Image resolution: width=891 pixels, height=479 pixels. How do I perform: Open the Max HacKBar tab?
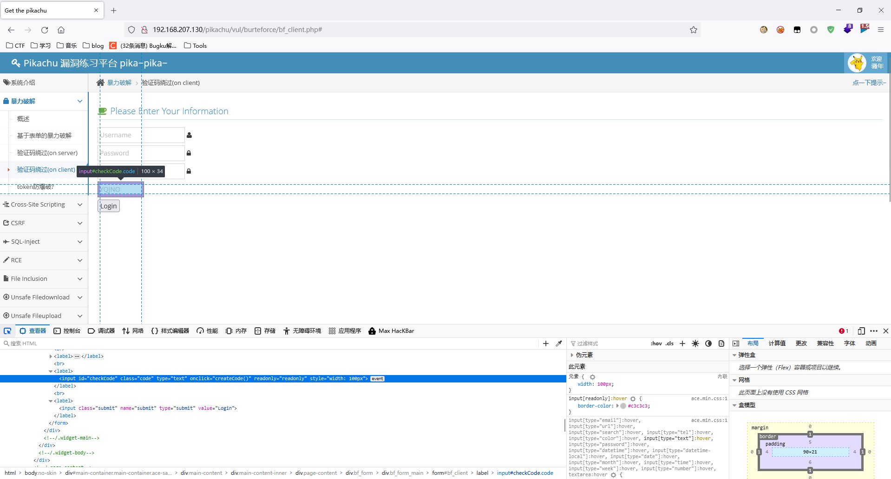coord(391,331)
